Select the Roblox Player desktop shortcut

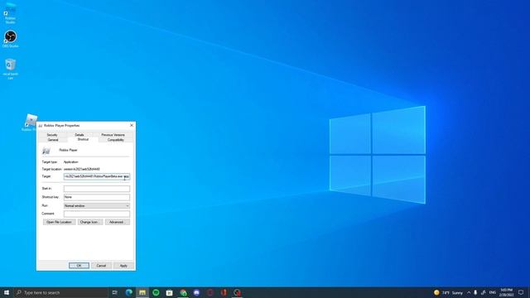point(31,123)
